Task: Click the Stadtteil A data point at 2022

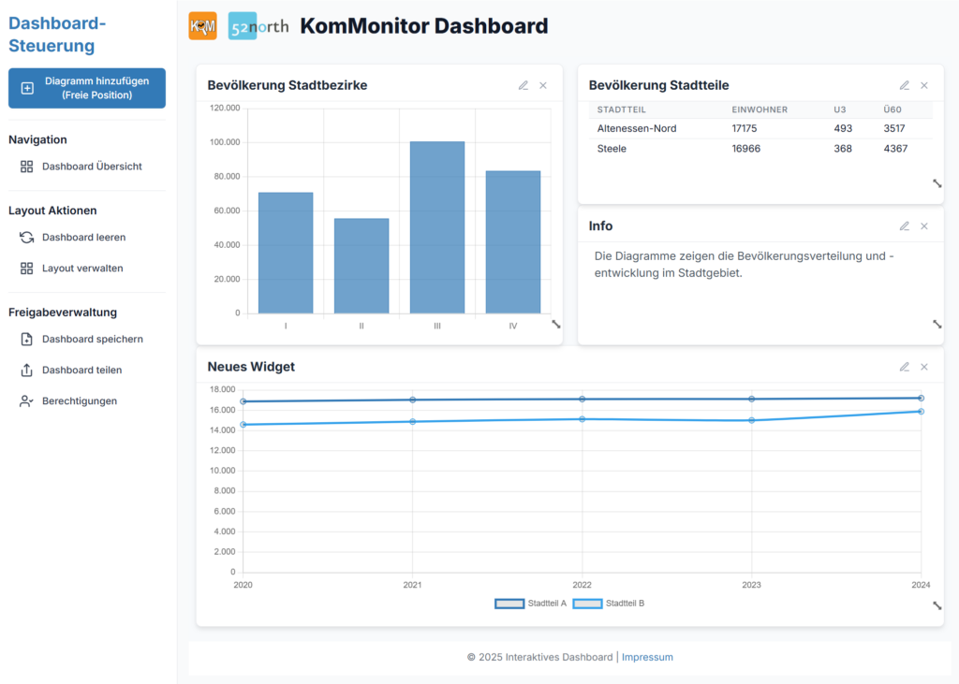Action: tap(583, 400)
